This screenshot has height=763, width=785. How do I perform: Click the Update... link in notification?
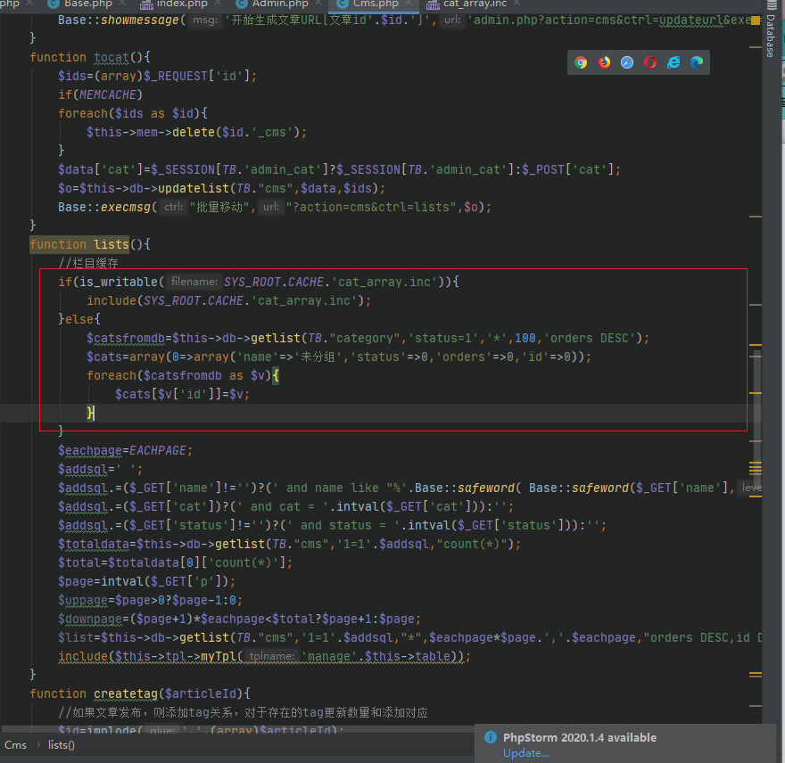tap(525, 753)
